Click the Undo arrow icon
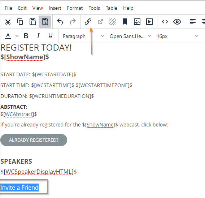Image resolution: width=205 pixels, height=198 pixels. coord(60,22)
